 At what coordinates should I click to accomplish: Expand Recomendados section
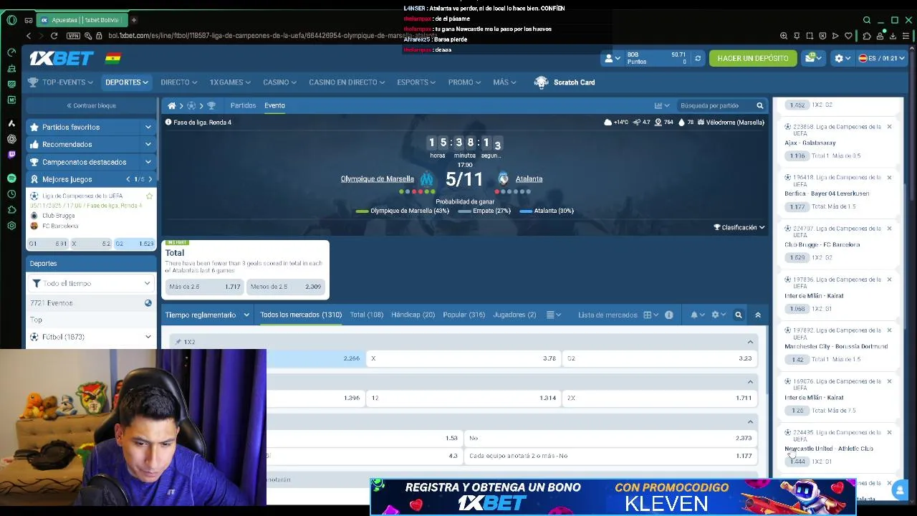click(x=91, y=144)
